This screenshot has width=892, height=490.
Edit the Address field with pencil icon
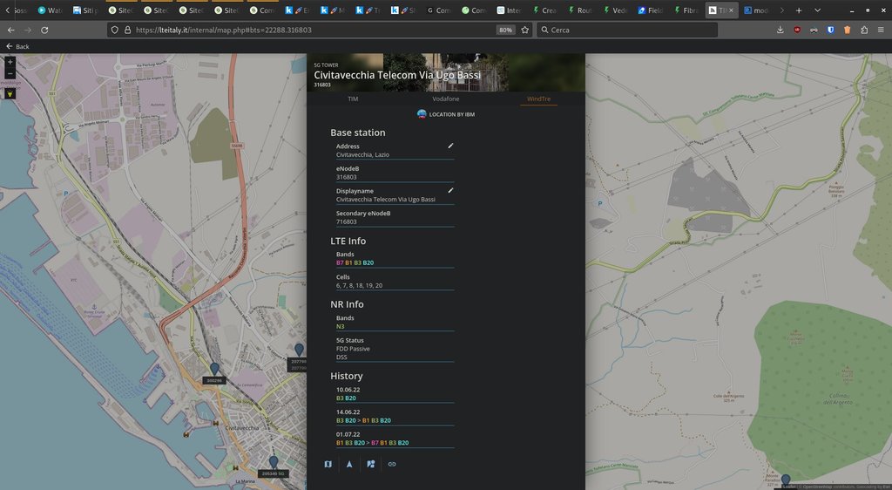(x=450, y=146)
